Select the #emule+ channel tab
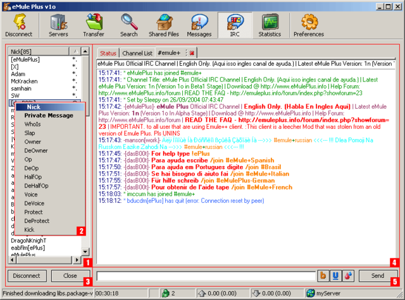 (169, 53)
